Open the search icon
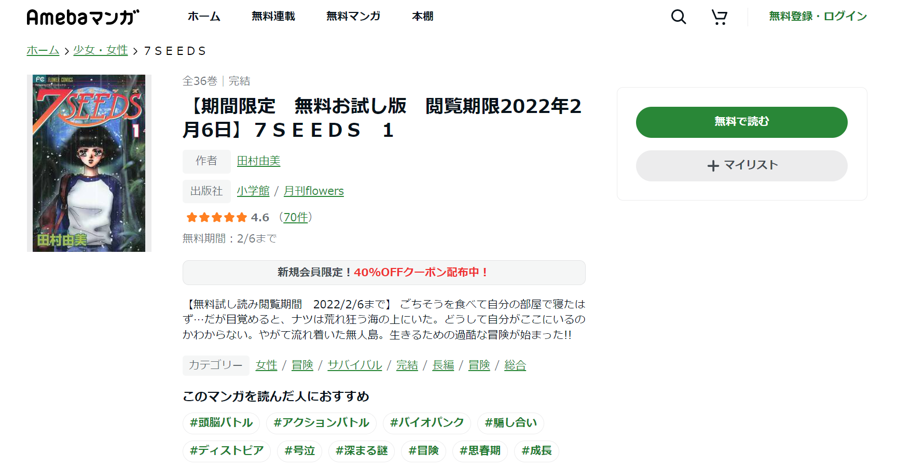 click(678, 17)
